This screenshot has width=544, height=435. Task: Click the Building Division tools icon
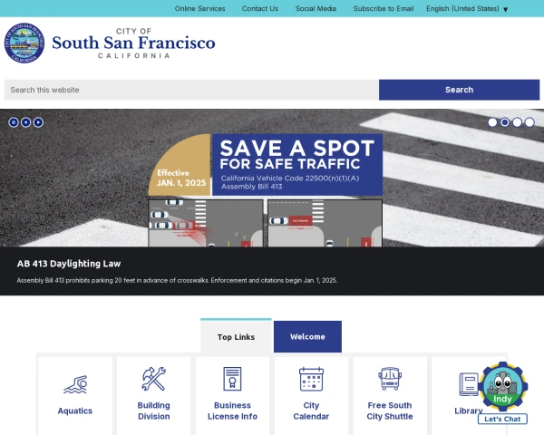coord(154,379)
